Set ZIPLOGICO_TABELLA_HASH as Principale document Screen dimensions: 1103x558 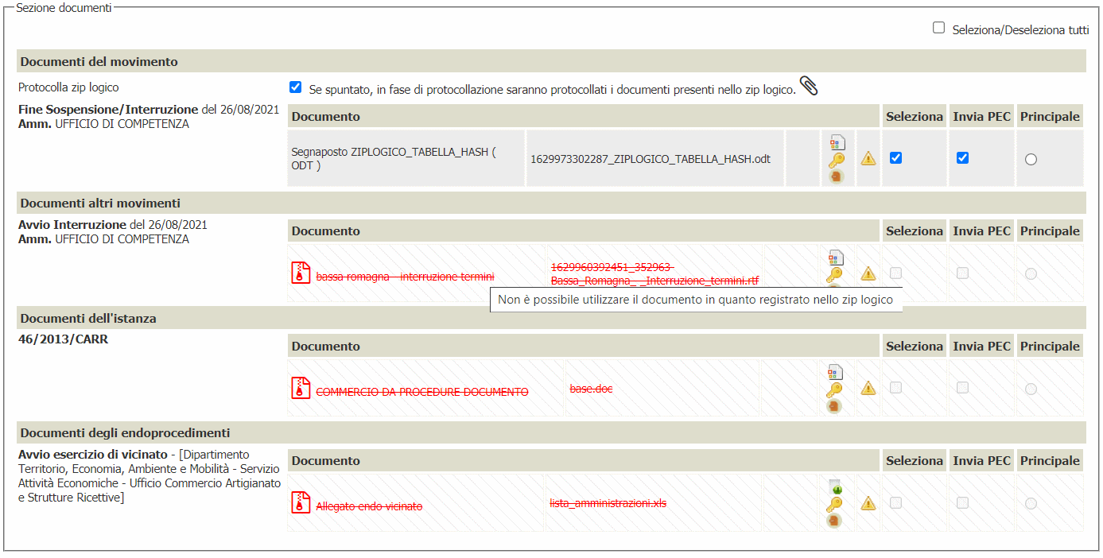pos(1031,159)
